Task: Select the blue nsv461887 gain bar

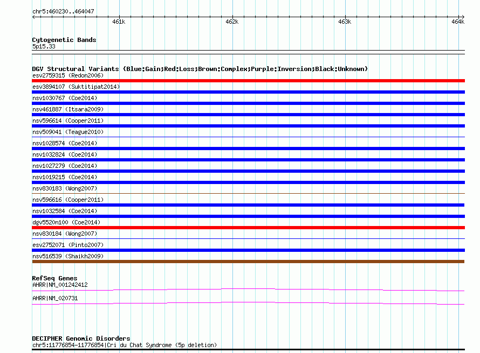Action: pyautogui.click(x=248, y=115)
